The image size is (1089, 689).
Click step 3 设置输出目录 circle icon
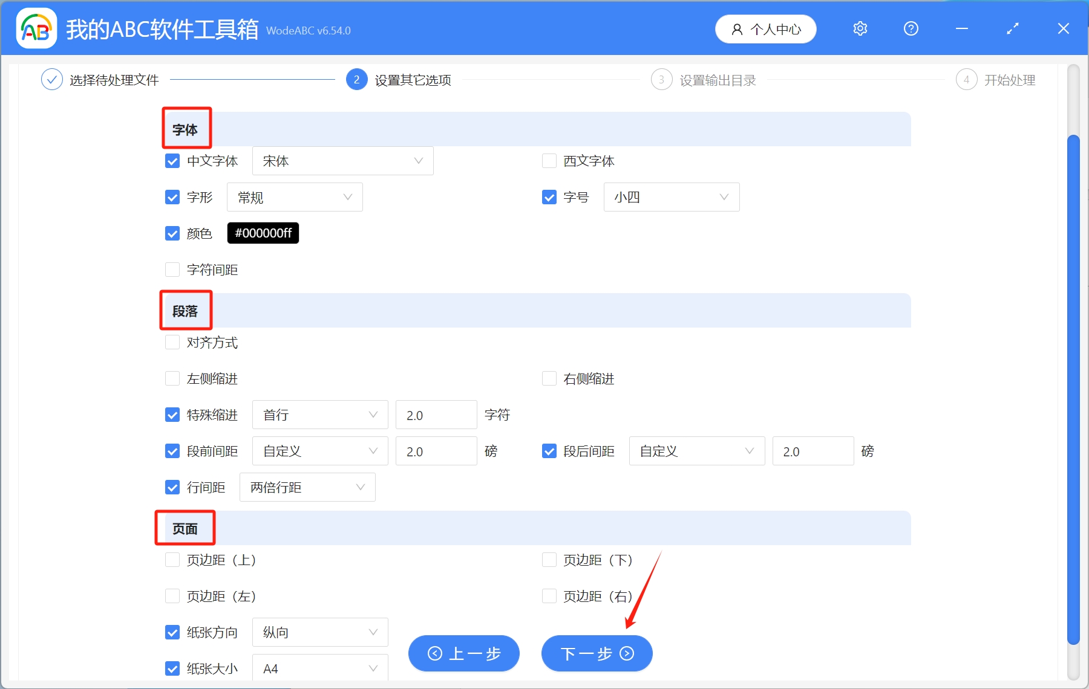(662, 79)
